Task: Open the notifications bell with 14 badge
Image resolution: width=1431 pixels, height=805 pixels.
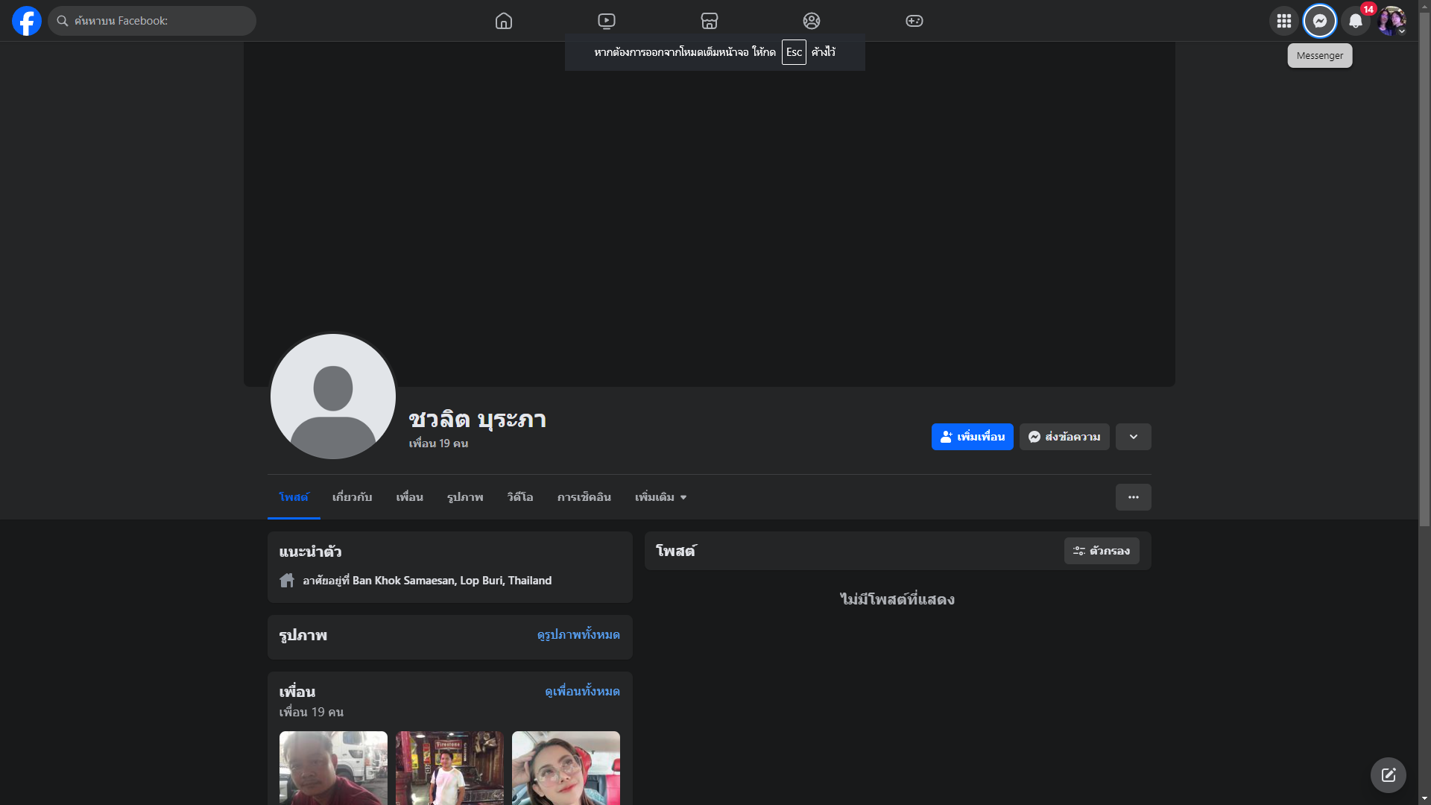Action: (1356, 21)
